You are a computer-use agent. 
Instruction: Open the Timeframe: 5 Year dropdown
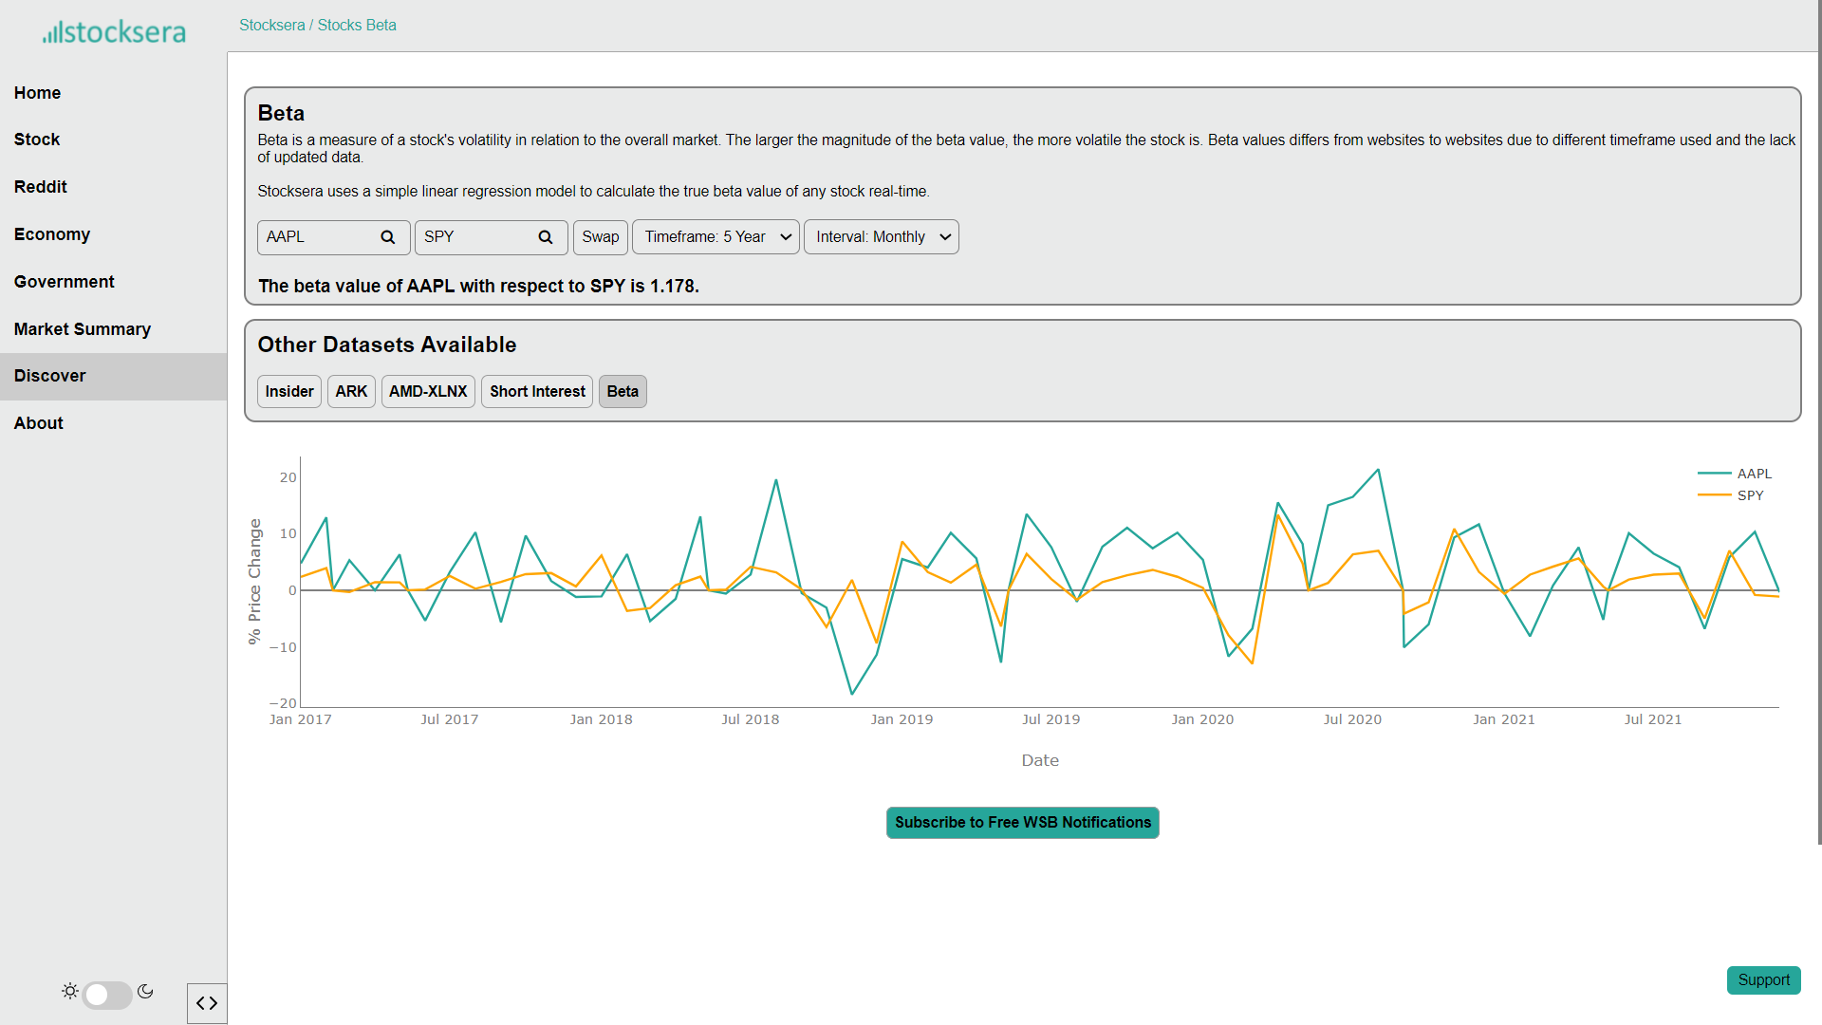click(x=716, y=237)
